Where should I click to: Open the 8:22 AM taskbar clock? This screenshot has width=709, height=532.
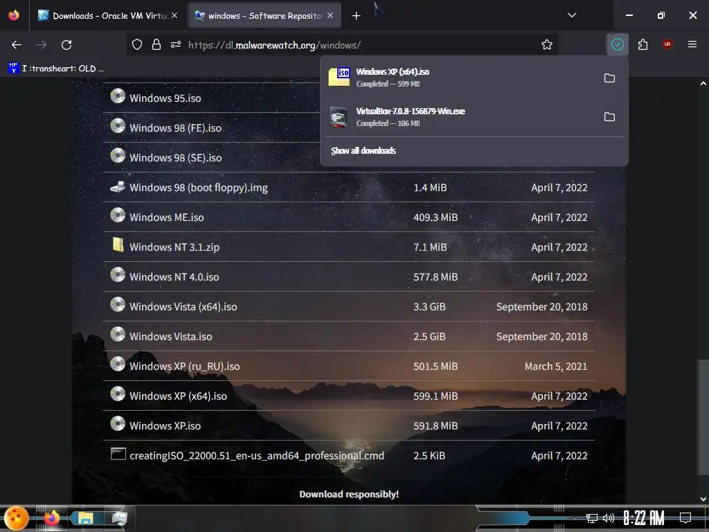644,518
